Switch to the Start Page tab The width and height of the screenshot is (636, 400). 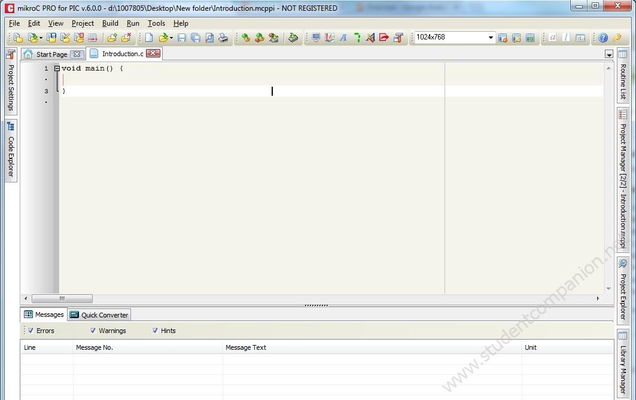pos(53,53)
